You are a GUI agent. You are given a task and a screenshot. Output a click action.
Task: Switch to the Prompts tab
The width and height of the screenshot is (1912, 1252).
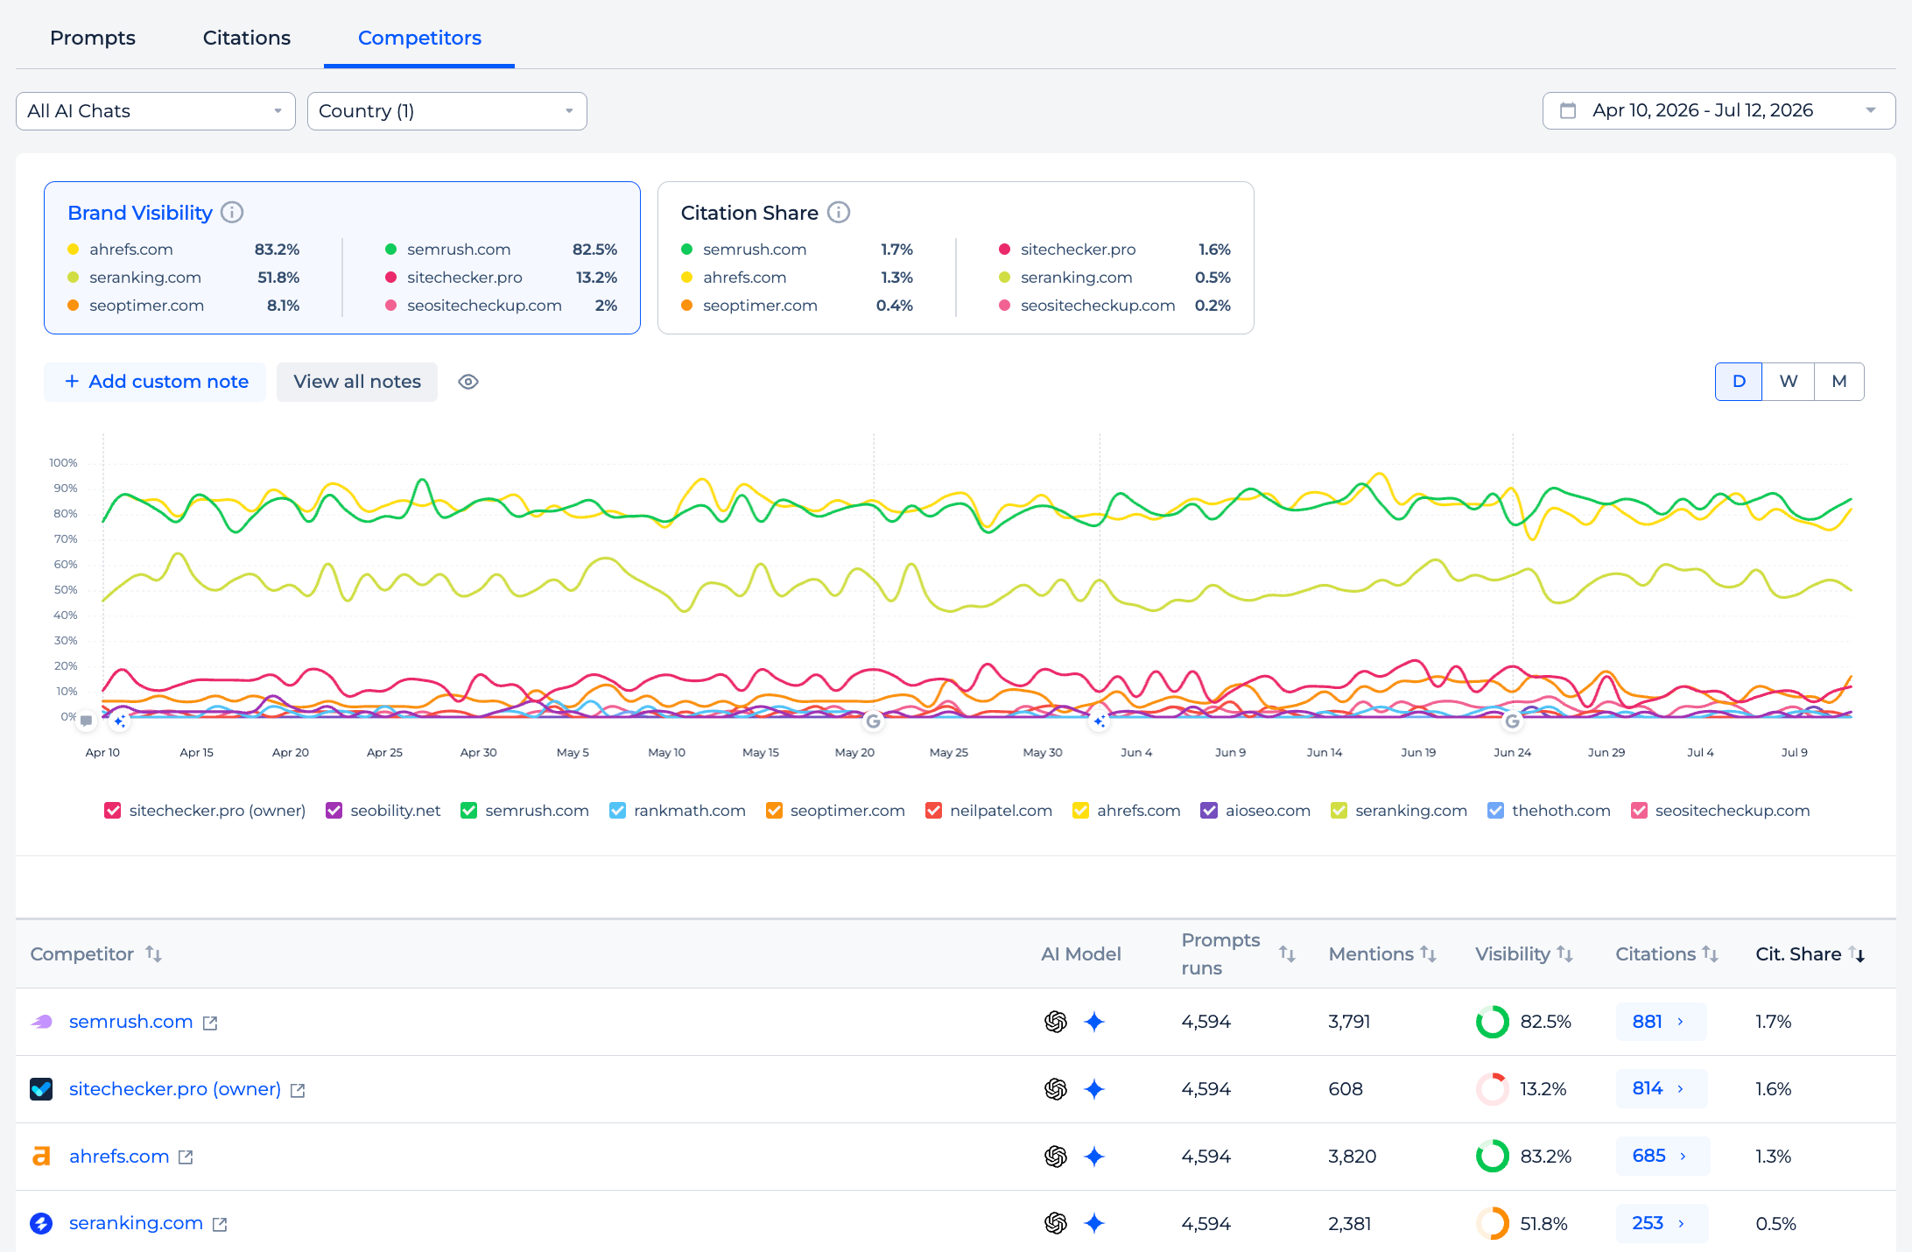pos(93,38)
